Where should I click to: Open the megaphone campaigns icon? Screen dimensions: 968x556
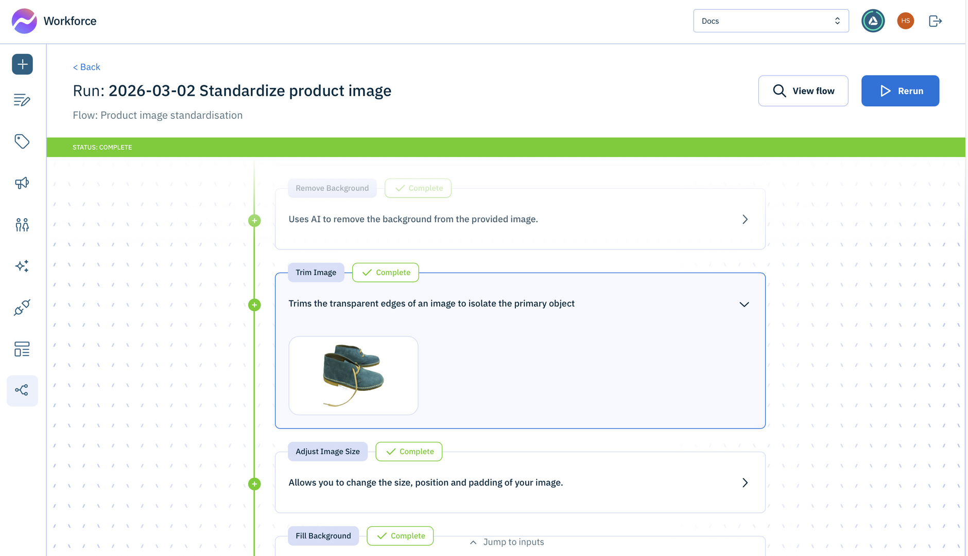[22, 183]
